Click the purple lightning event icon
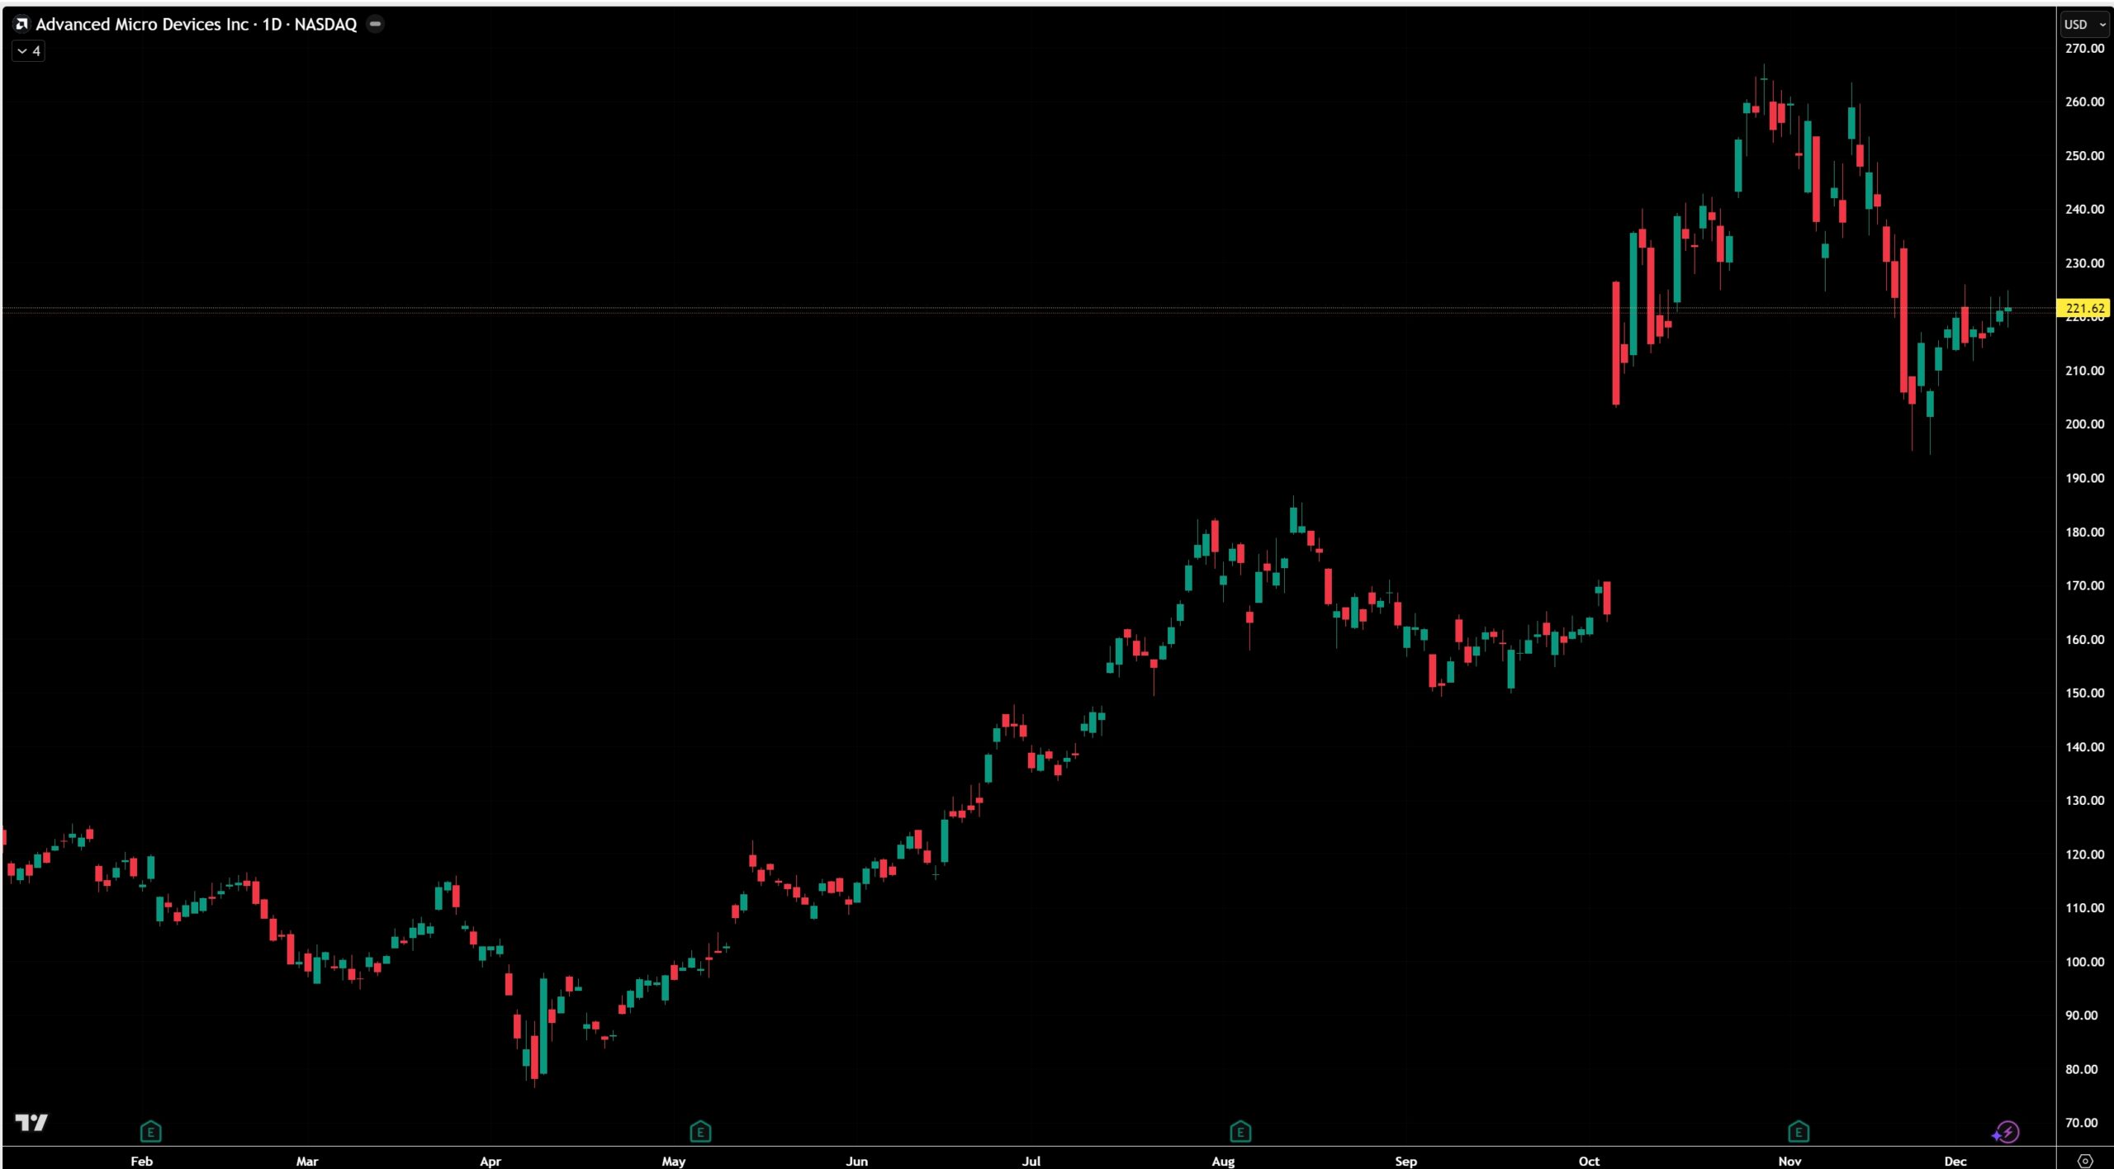Image resolution: width=2114 pixels, height=1169 pixels. coord(2007,1132)
